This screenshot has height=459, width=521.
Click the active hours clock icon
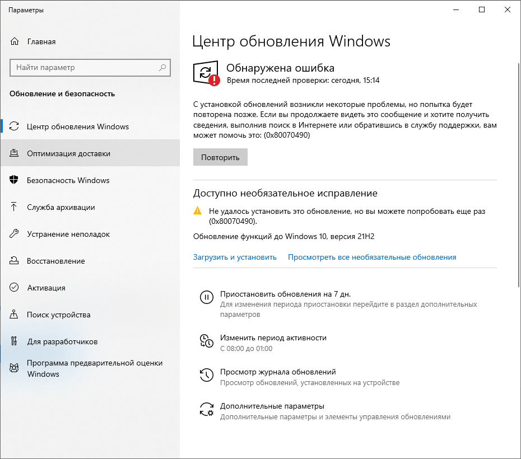(206, 341)
